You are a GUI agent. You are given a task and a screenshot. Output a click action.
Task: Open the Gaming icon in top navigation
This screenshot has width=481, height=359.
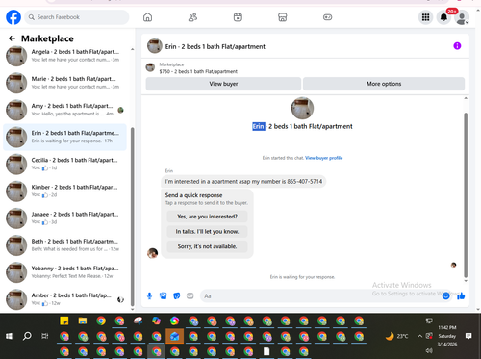tap(327, 17)
